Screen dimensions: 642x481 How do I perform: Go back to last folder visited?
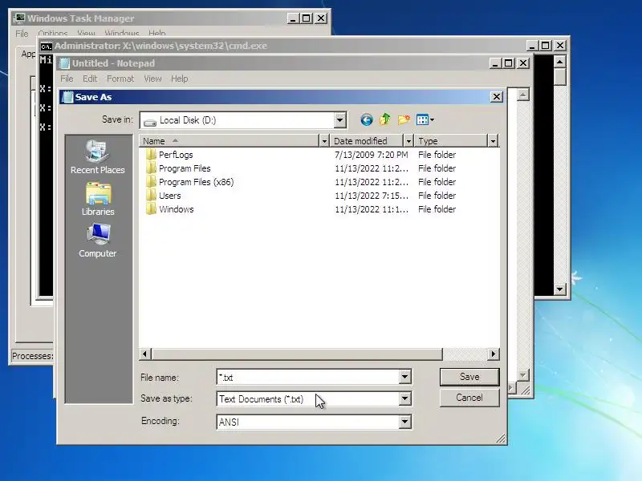(367, 119)
